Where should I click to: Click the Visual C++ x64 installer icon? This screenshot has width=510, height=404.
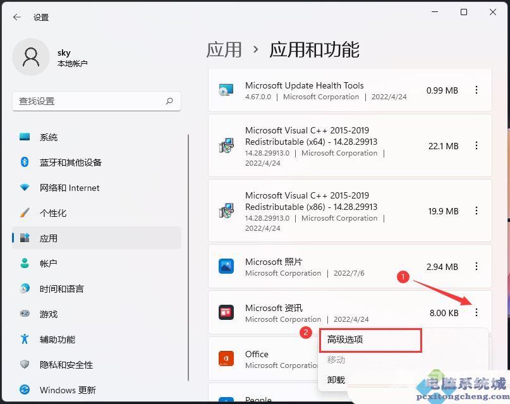(x=226, y=145)
